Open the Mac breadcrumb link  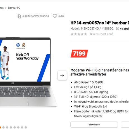2,8
